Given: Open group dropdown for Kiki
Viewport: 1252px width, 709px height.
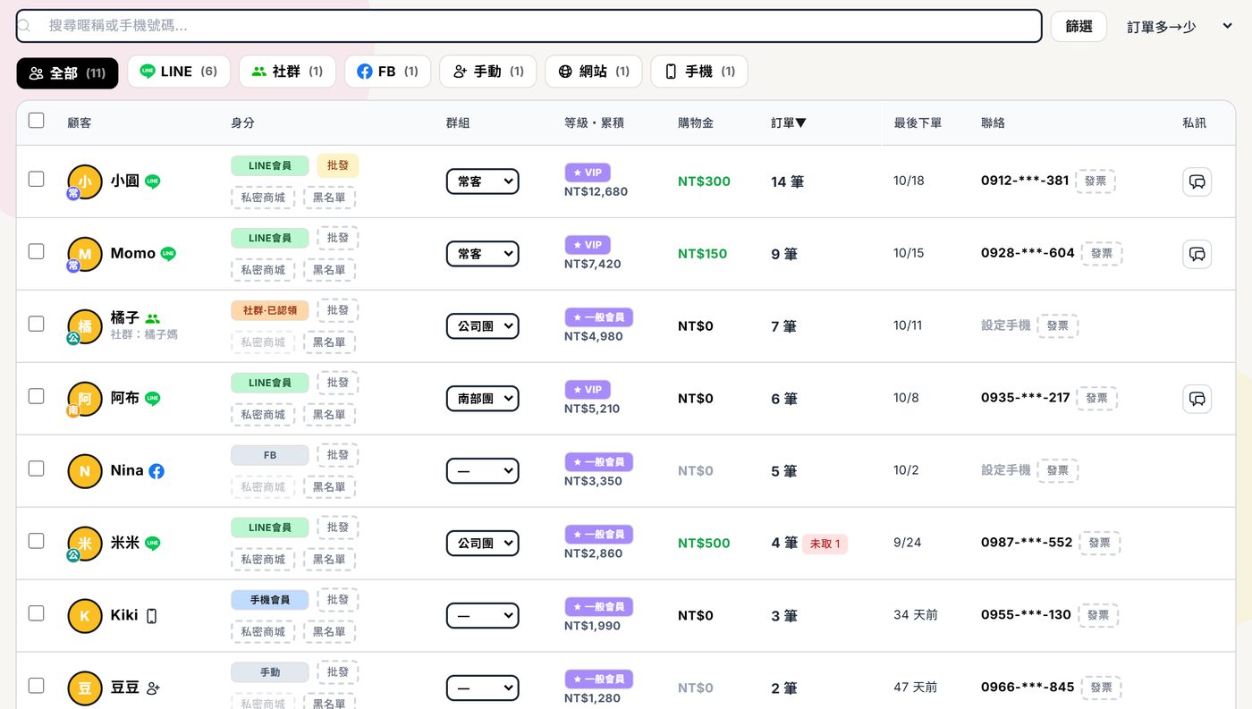Looking at the screenshot, I should pyautogui.click(x=483, y=616).
